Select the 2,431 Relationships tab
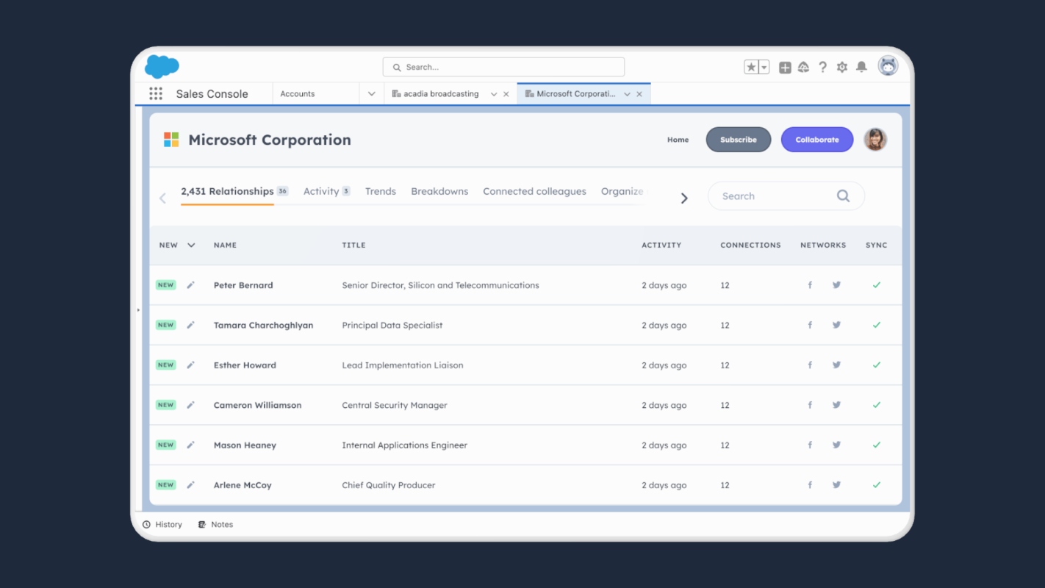Image resolution: width=1045 pixels, height=588 pixels. point(234,191)
